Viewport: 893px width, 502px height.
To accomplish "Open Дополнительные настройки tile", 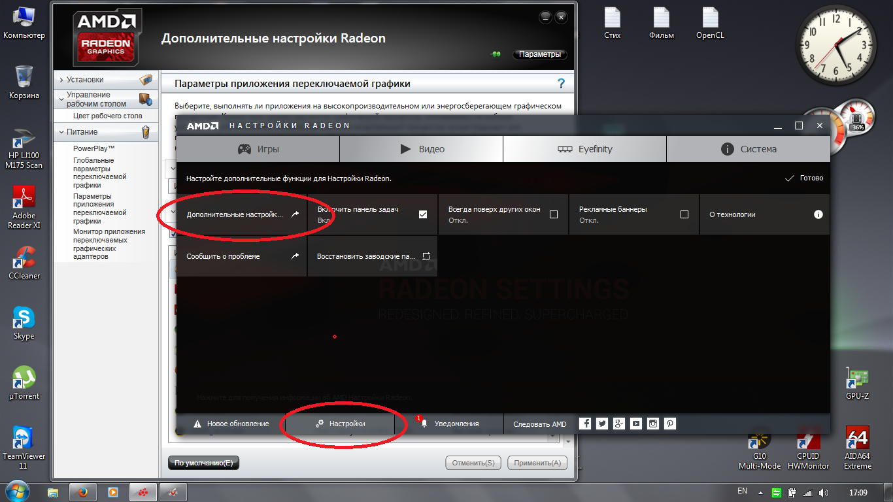I will 242,214.
